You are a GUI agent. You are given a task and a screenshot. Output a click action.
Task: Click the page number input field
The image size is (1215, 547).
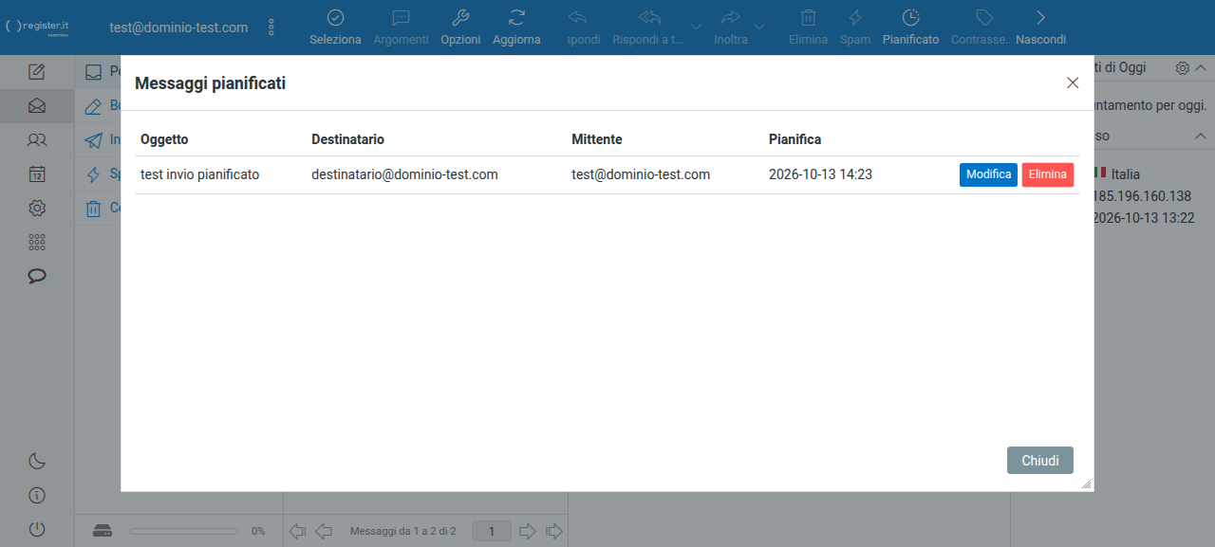tap(492, 531)
